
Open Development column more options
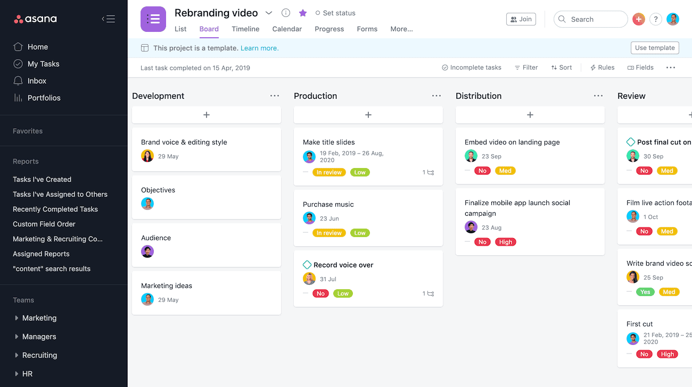coord(275,96)
